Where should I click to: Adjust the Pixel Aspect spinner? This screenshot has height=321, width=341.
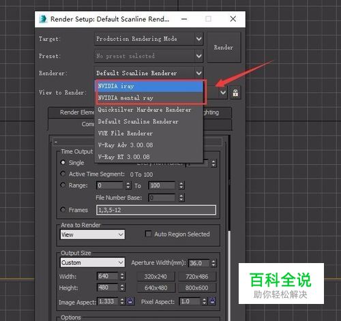(x=204, y=301)
